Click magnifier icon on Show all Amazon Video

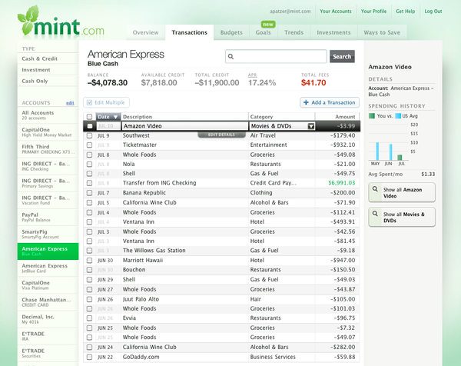(x=375, y=189)
